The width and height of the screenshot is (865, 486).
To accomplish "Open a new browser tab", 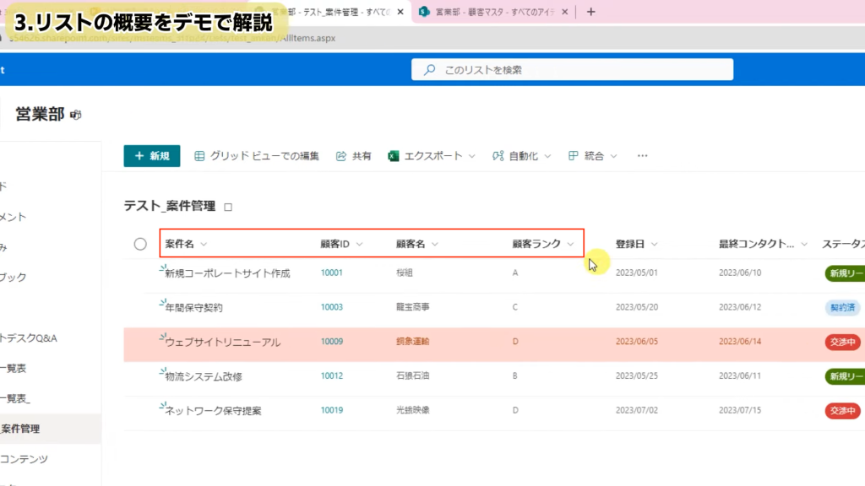I will [590, 12].
